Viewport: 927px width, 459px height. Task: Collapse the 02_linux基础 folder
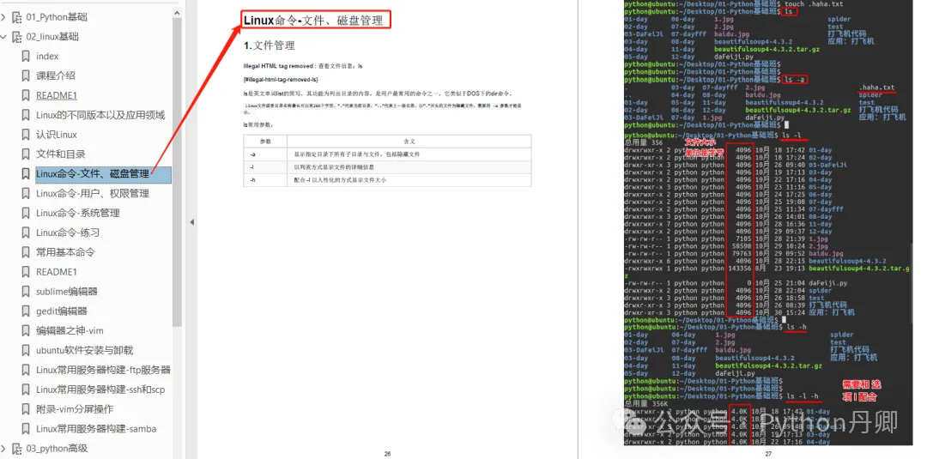pos(3,37)
